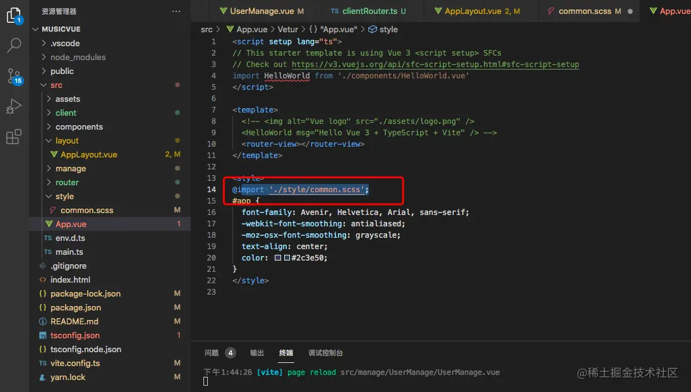
Task: Expand the assets folder
Action: (49, 99)
